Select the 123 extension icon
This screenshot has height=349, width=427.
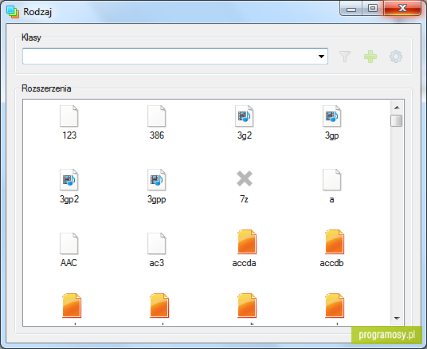[69, 116]
